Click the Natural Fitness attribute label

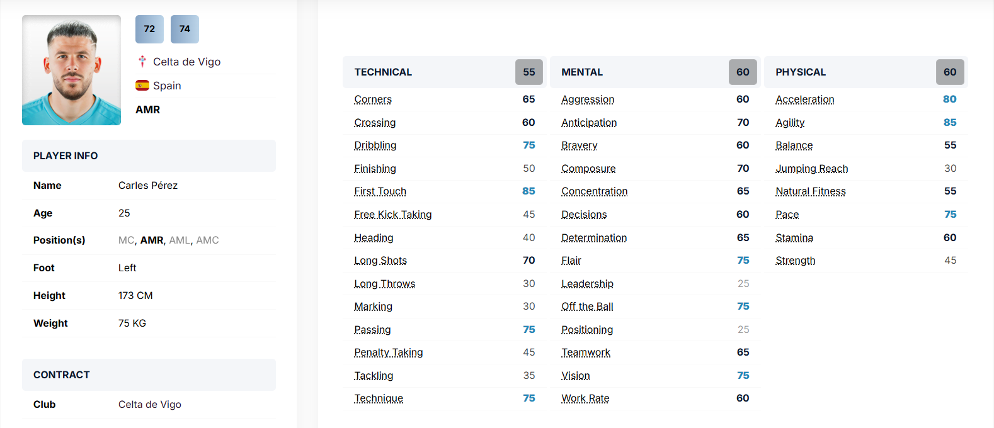click(810, 191)
